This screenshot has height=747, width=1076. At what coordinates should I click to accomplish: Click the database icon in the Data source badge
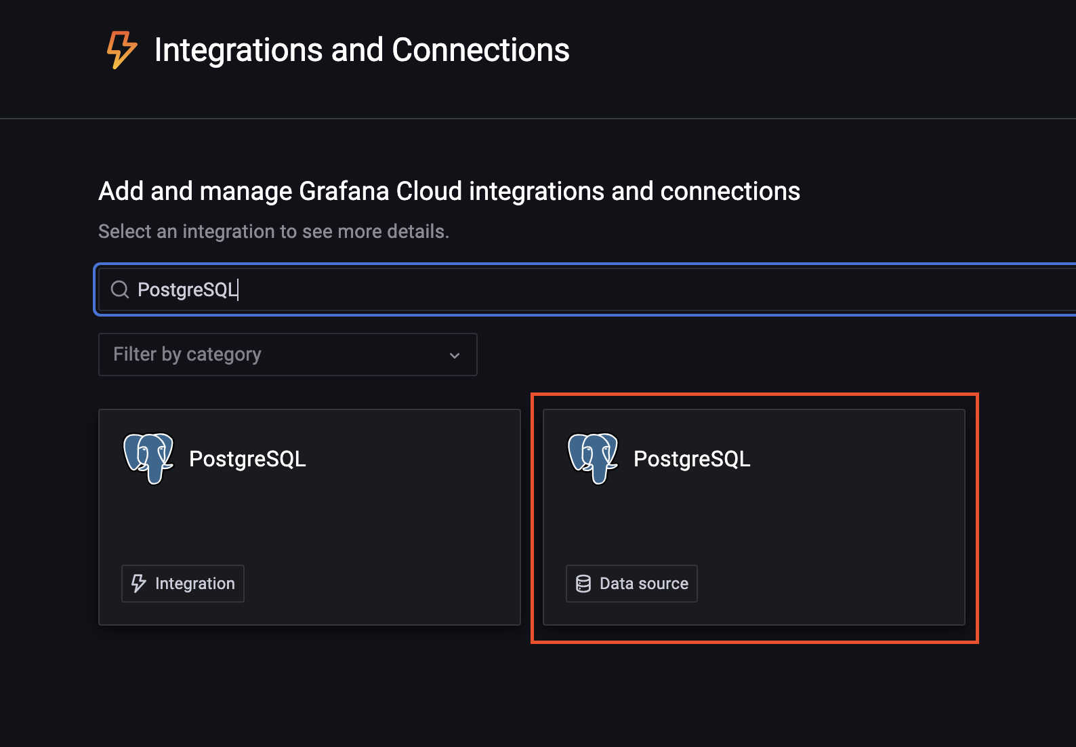coord(583,584)
